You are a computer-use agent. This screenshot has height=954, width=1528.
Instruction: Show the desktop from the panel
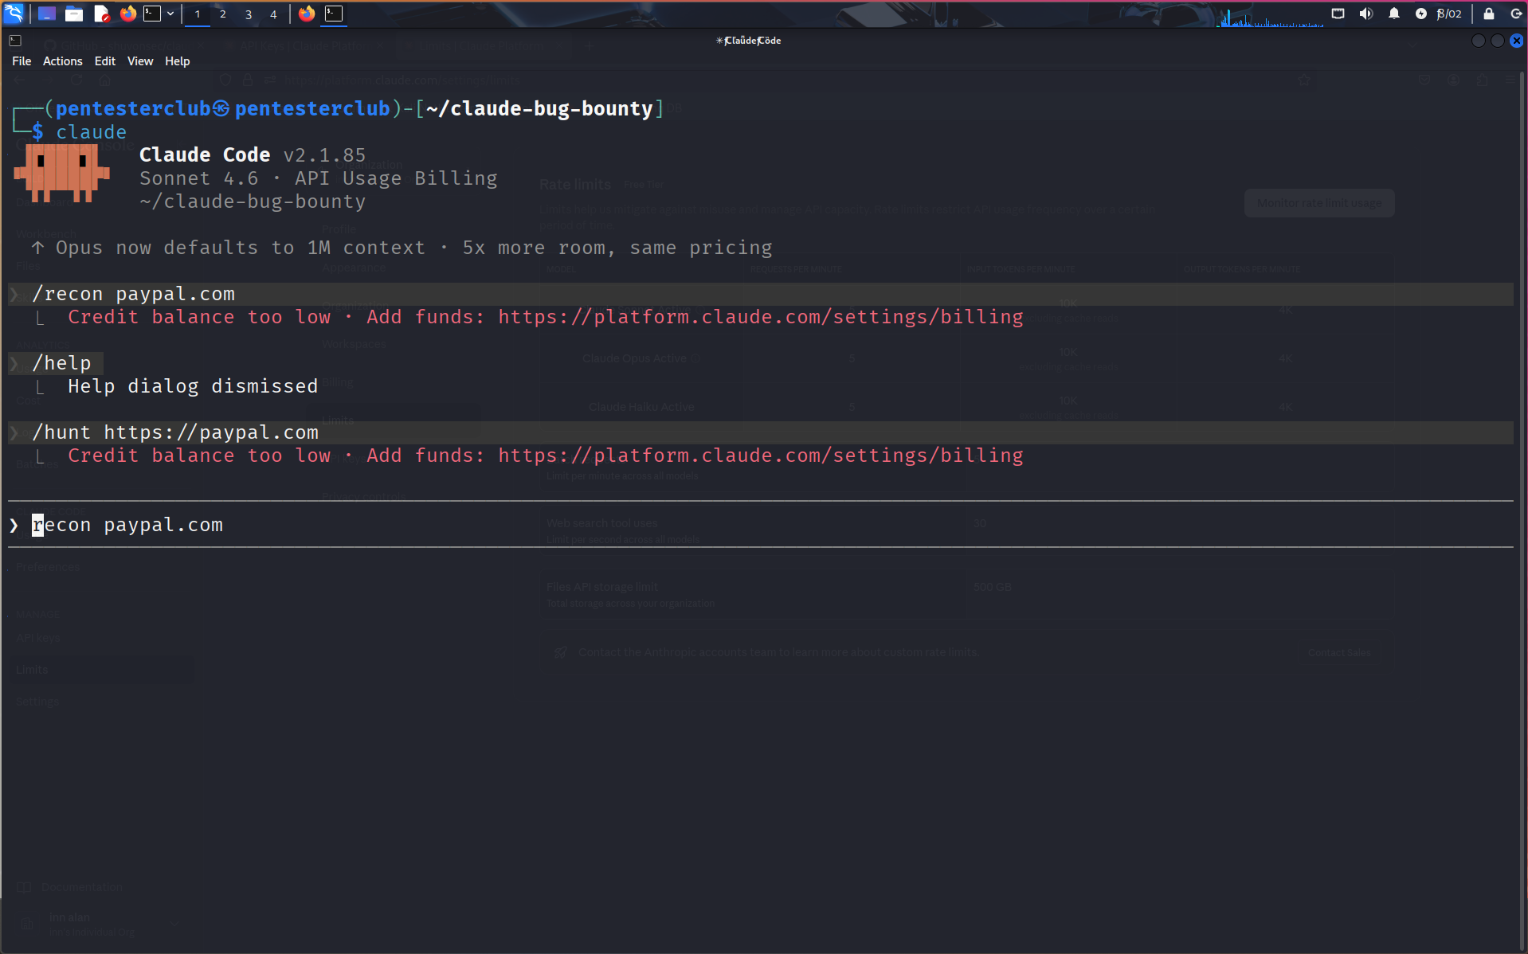47,14
